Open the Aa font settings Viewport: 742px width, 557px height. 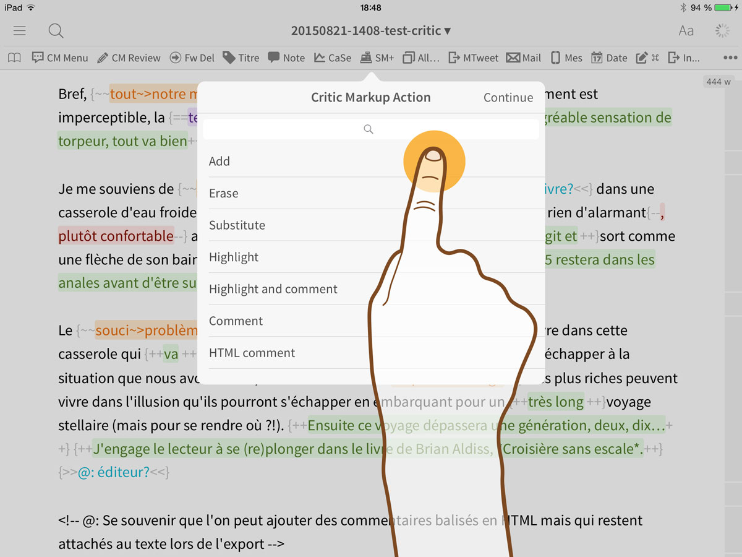(x=686, y=31)
